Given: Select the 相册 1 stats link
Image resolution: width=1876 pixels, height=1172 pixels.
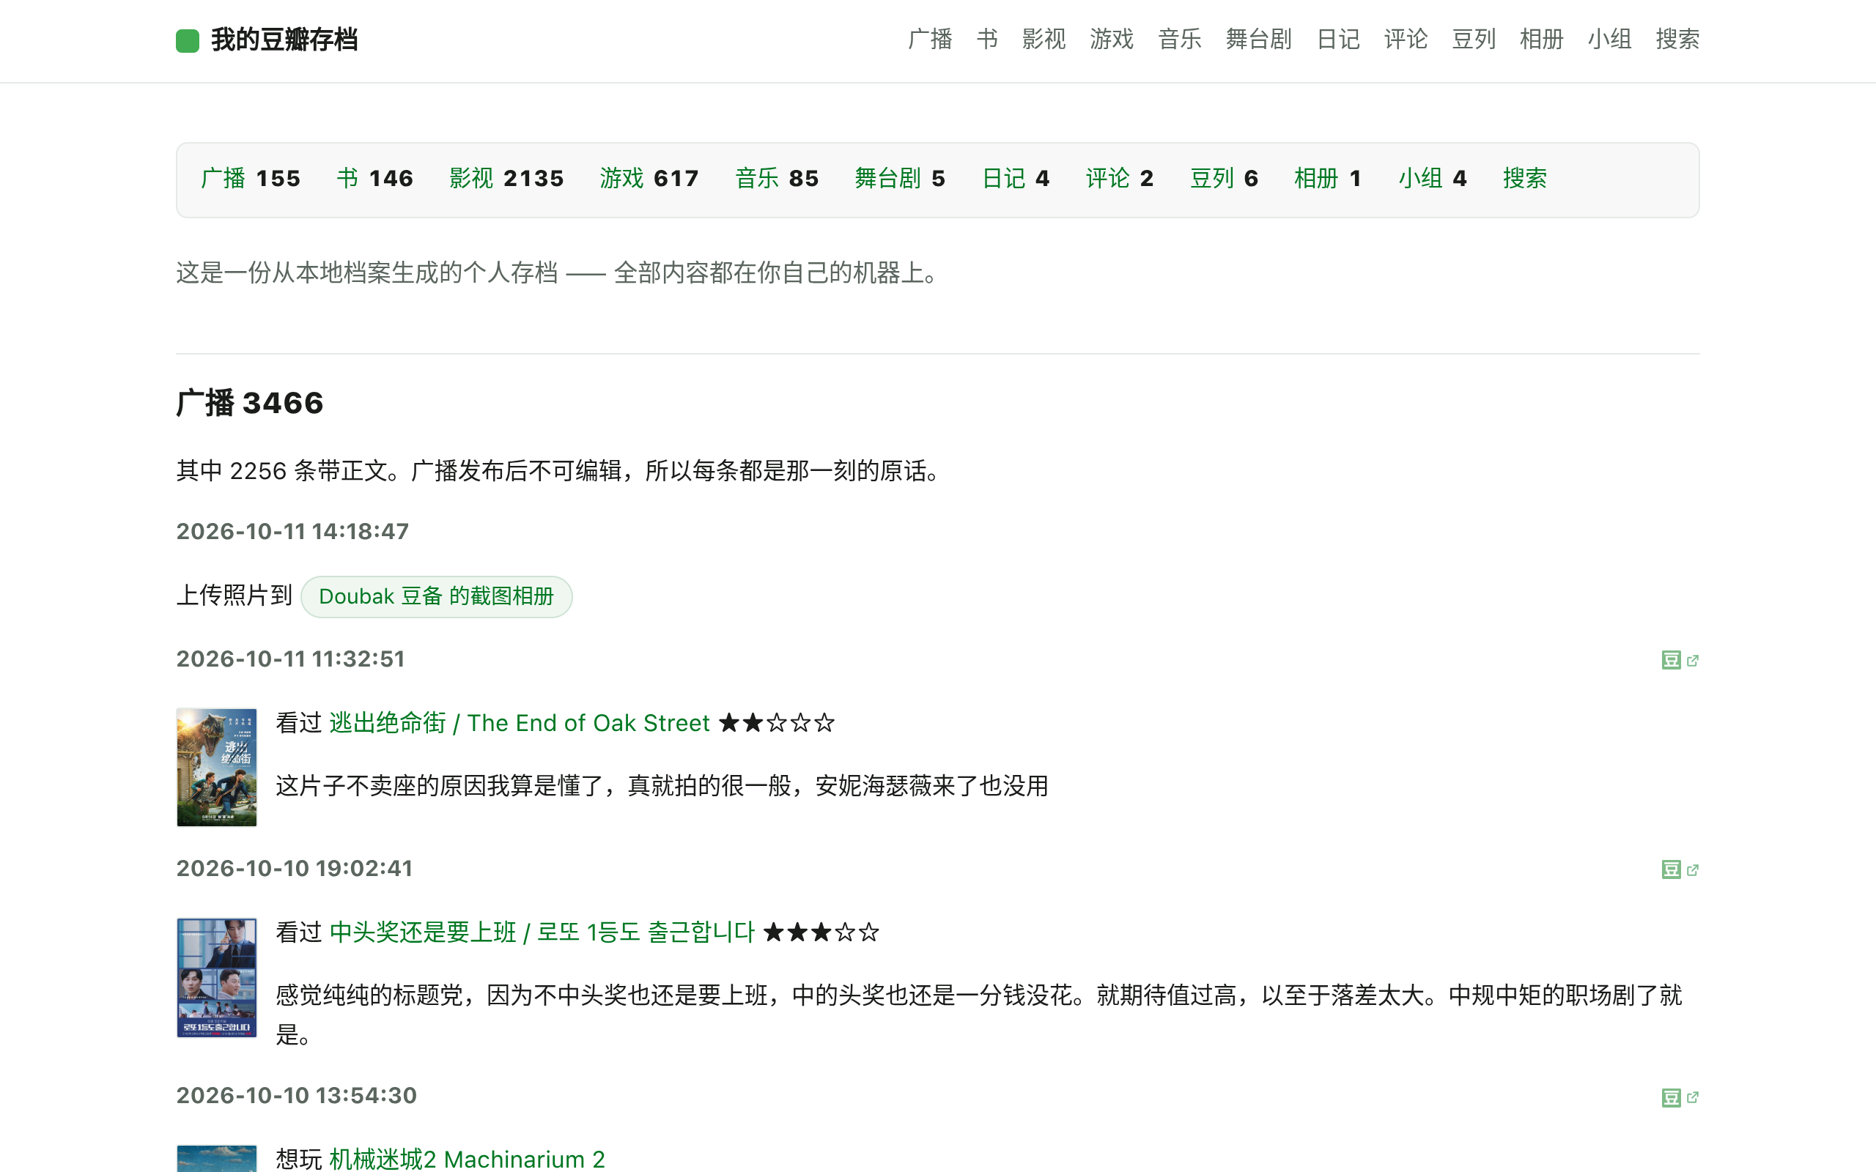Looking at the screenshot, I should (x=1327, y=178).
